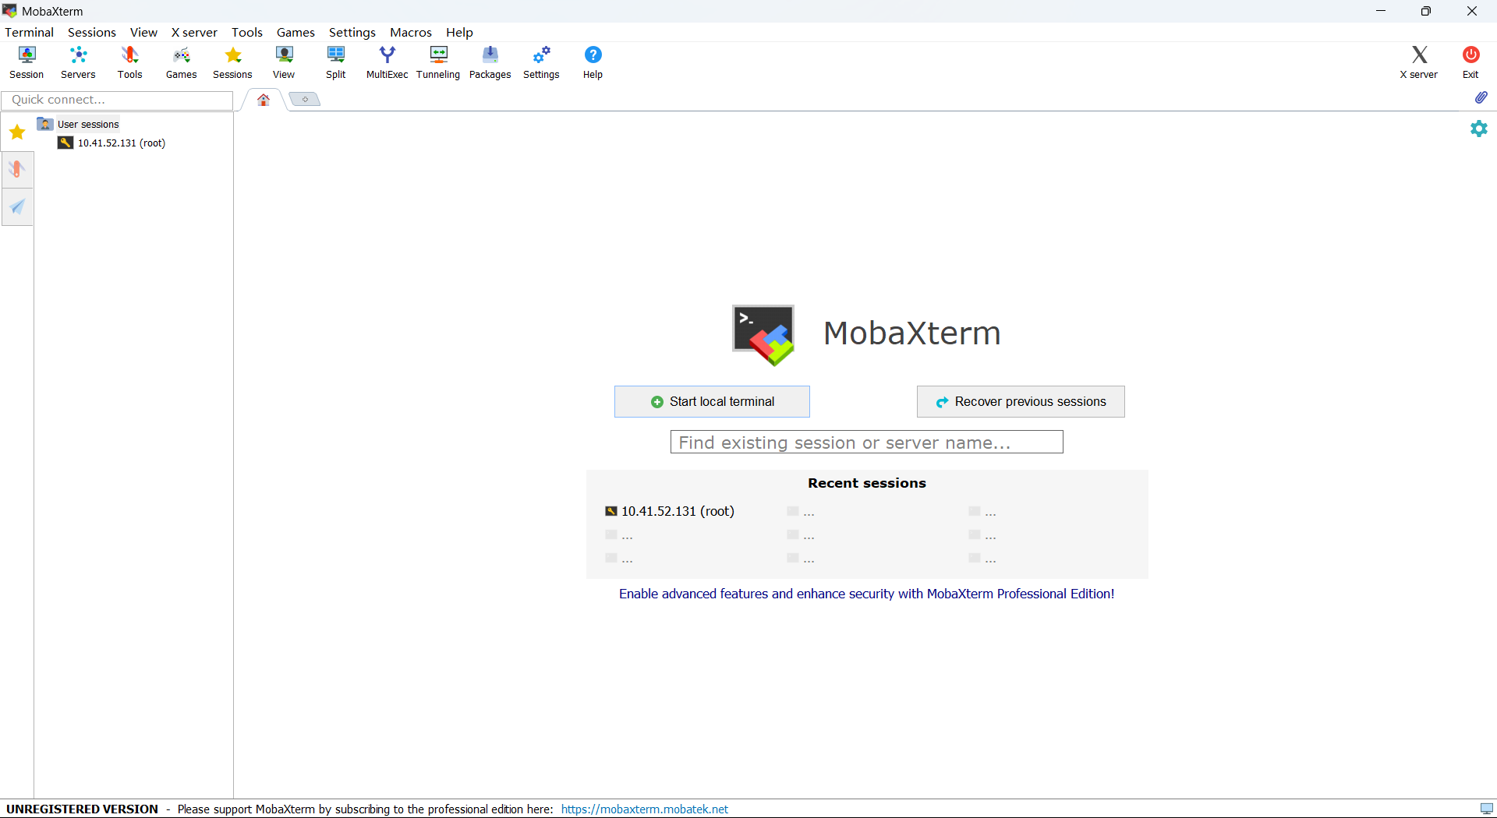Screen dimensions: 1497x818
Task: Open the Macros paper plane sidebar tab
Action: pyautogui.click(x=17, y=207)
